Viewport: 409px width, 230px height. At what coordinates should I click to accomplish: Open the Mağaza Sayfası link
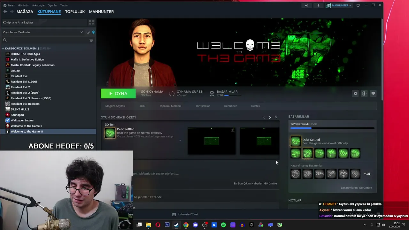click(x=115, y=106)
